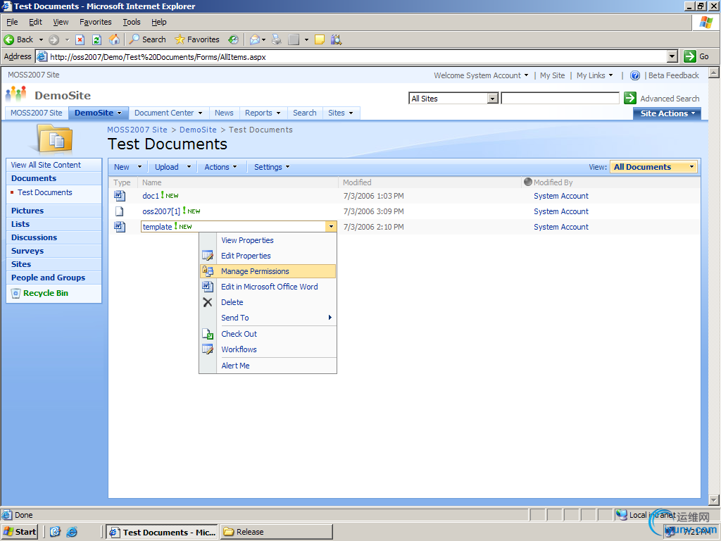
Task: Click the Refresh page icon
Action: click(96, 39)
